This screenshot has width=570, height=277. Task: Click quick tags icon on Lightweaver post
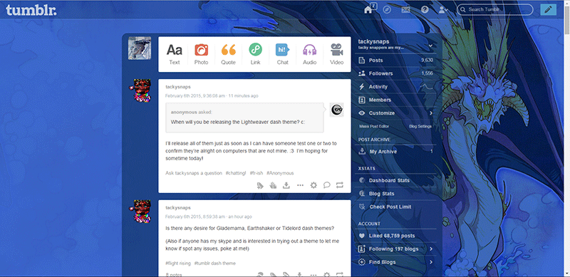259,185
